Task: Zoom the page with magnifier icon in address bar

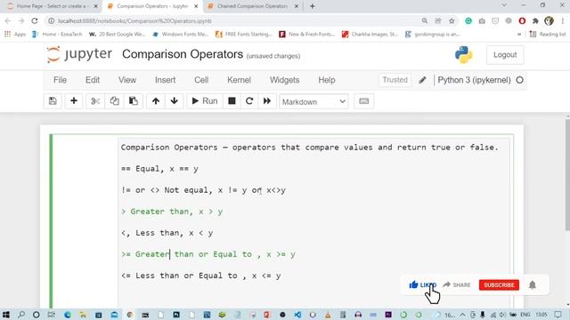Action: click(x=424, y=21)
